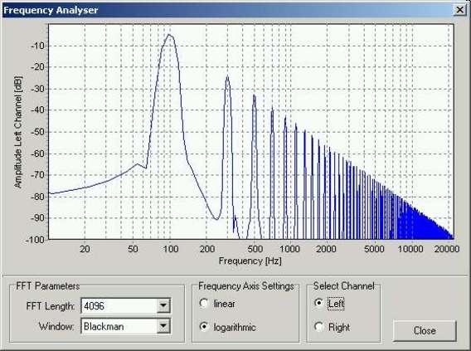Choose the Right channel radio button
Screen dimensions: 471x351
coord(318,326)
